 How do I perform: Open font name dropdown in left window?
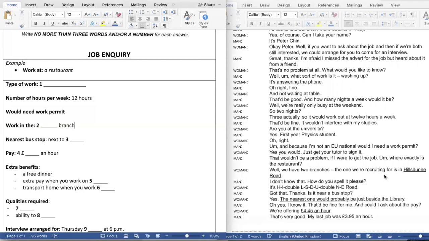pos(62,14)
